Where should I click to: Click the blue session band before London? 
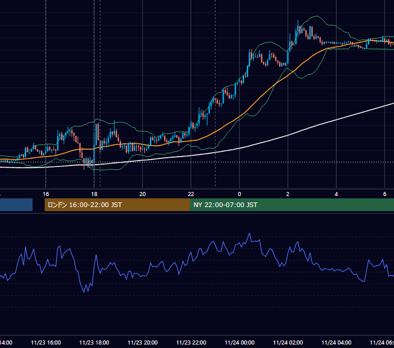click(16, 205)
